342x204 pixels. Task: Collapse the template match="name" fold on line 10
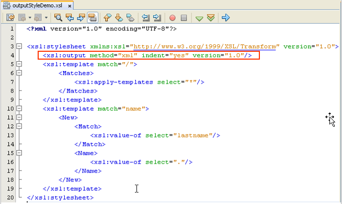pyautogui.click(x=19, y=108)
